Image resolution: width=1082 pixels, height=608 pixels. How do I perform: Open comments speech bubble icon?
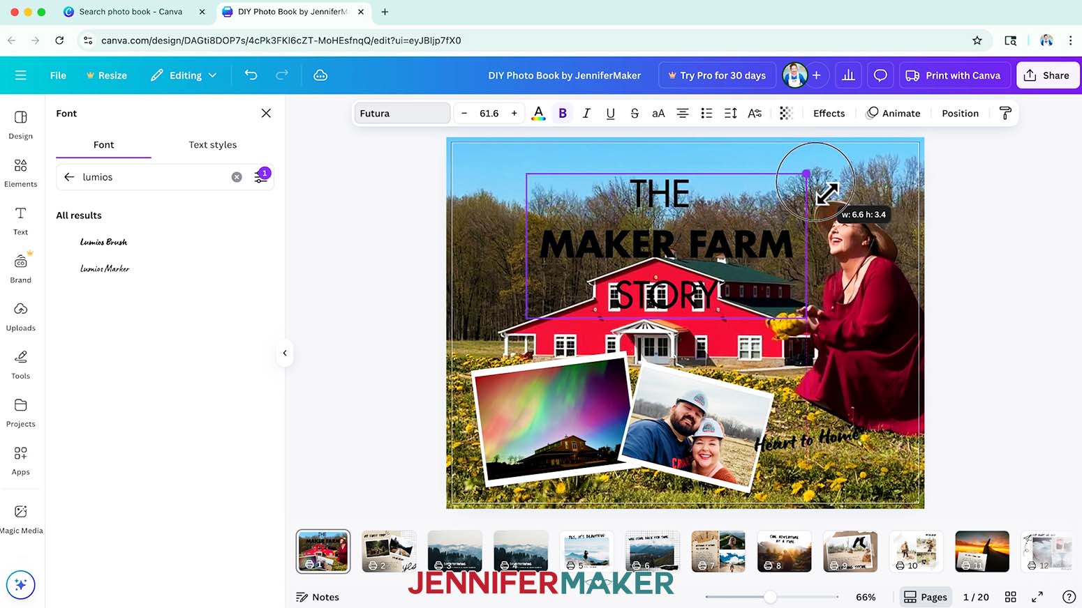pyautogui.click(x=880, y=75)
